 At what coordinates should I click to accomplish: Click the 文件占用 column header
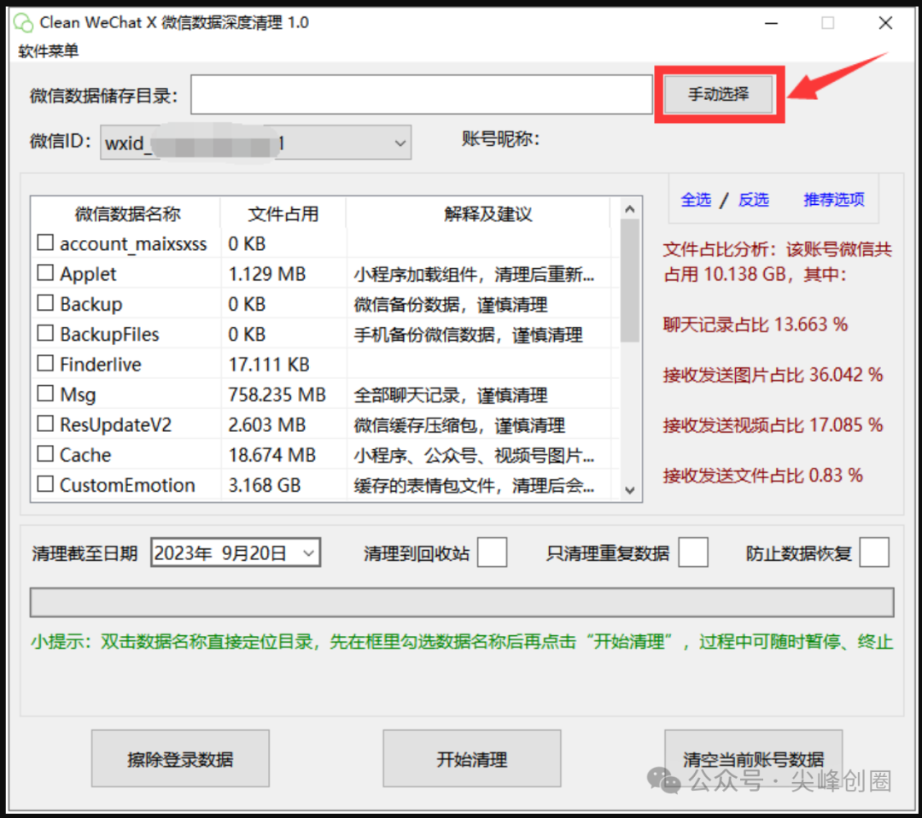[x=283, y=213]
